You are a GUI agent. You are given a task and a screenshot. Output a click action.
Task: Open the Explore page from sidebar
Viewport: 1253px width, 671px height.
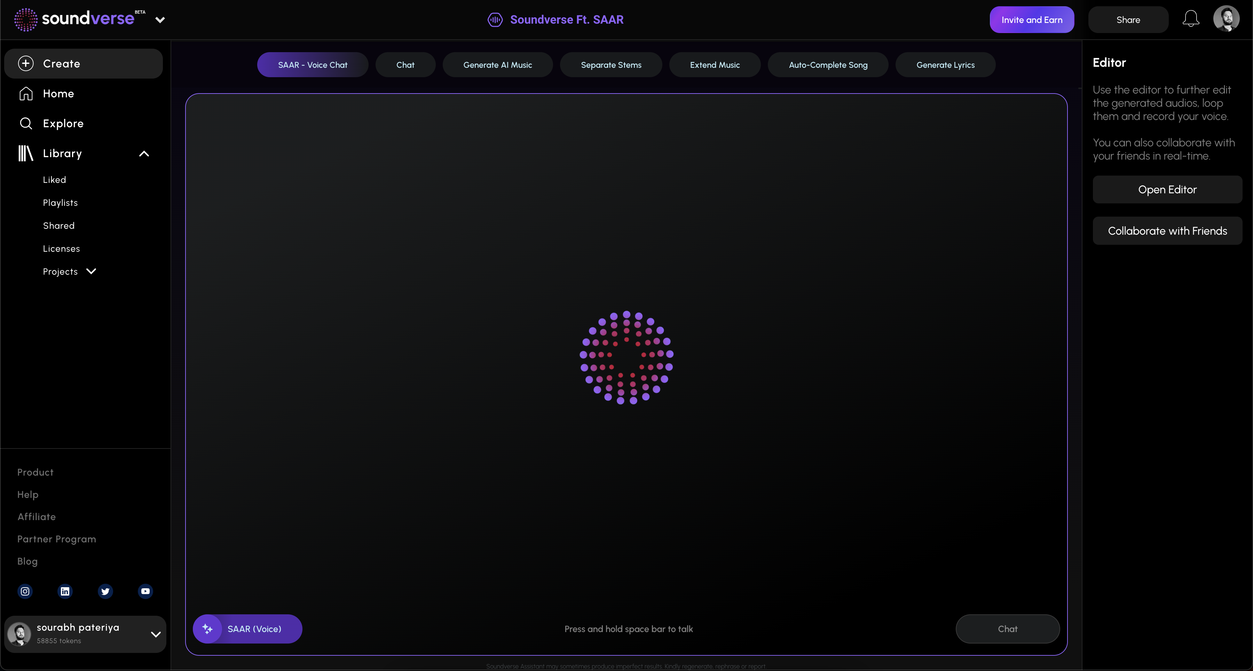(x=63, y=123)
